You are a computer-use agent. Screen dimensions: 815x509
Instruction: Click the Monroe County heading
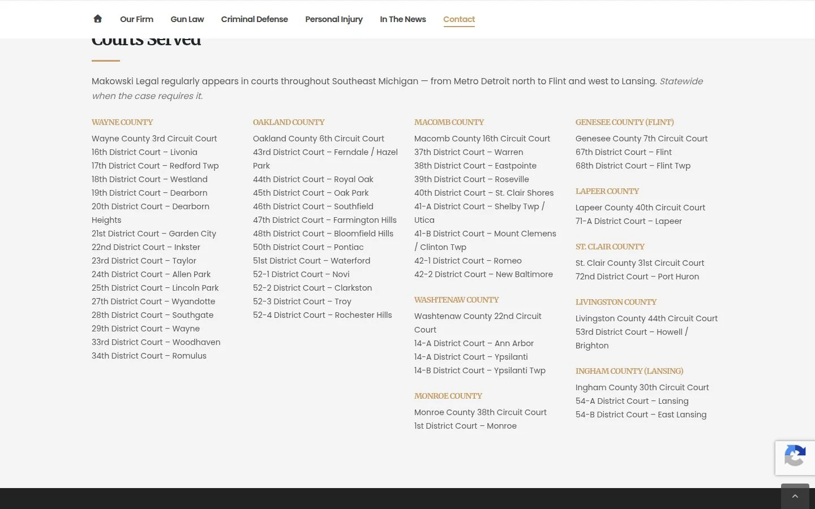[448, 396]
